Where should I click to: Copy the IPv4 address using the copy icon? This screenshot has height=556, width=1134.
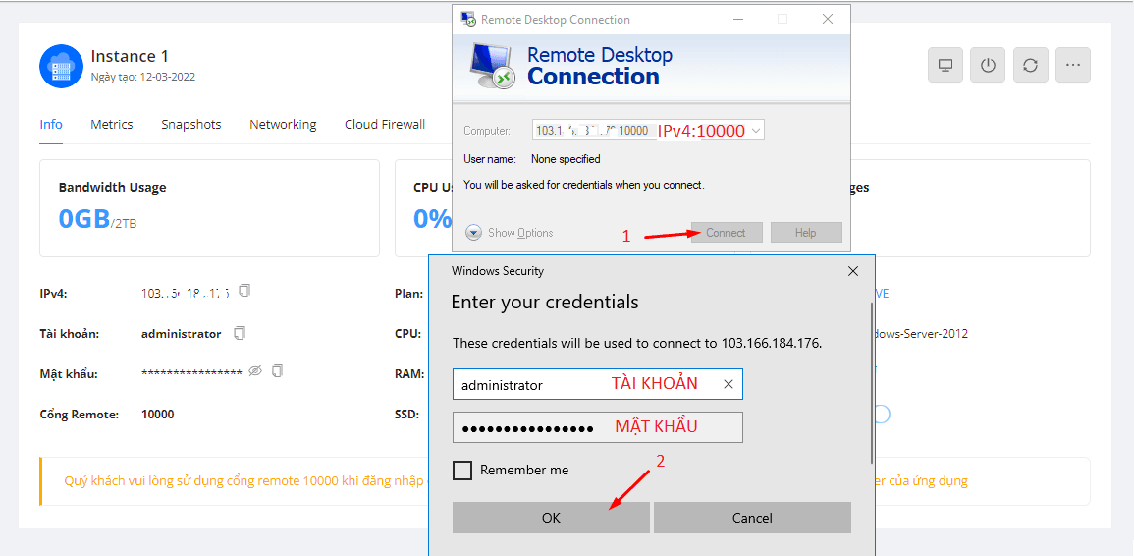(244, 292)
